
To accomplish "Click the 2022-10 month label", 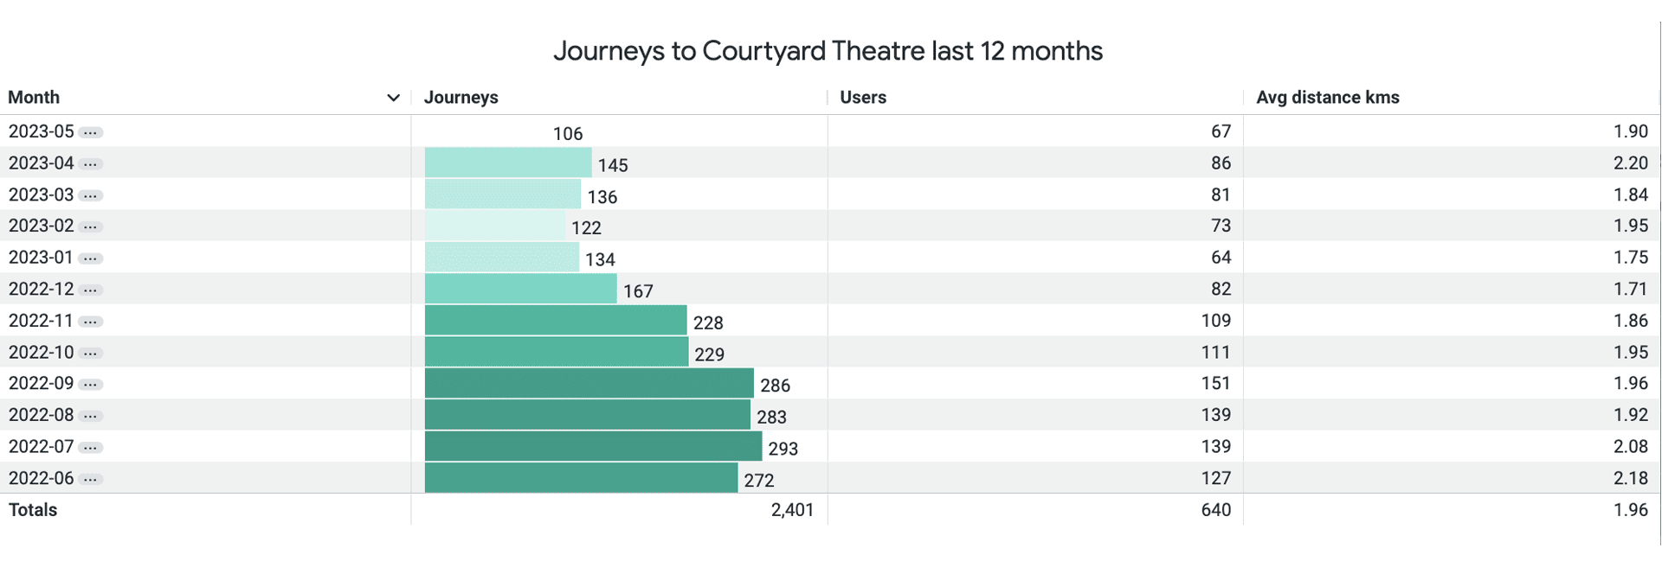I will pyautogui.click(x=42, y=353).
